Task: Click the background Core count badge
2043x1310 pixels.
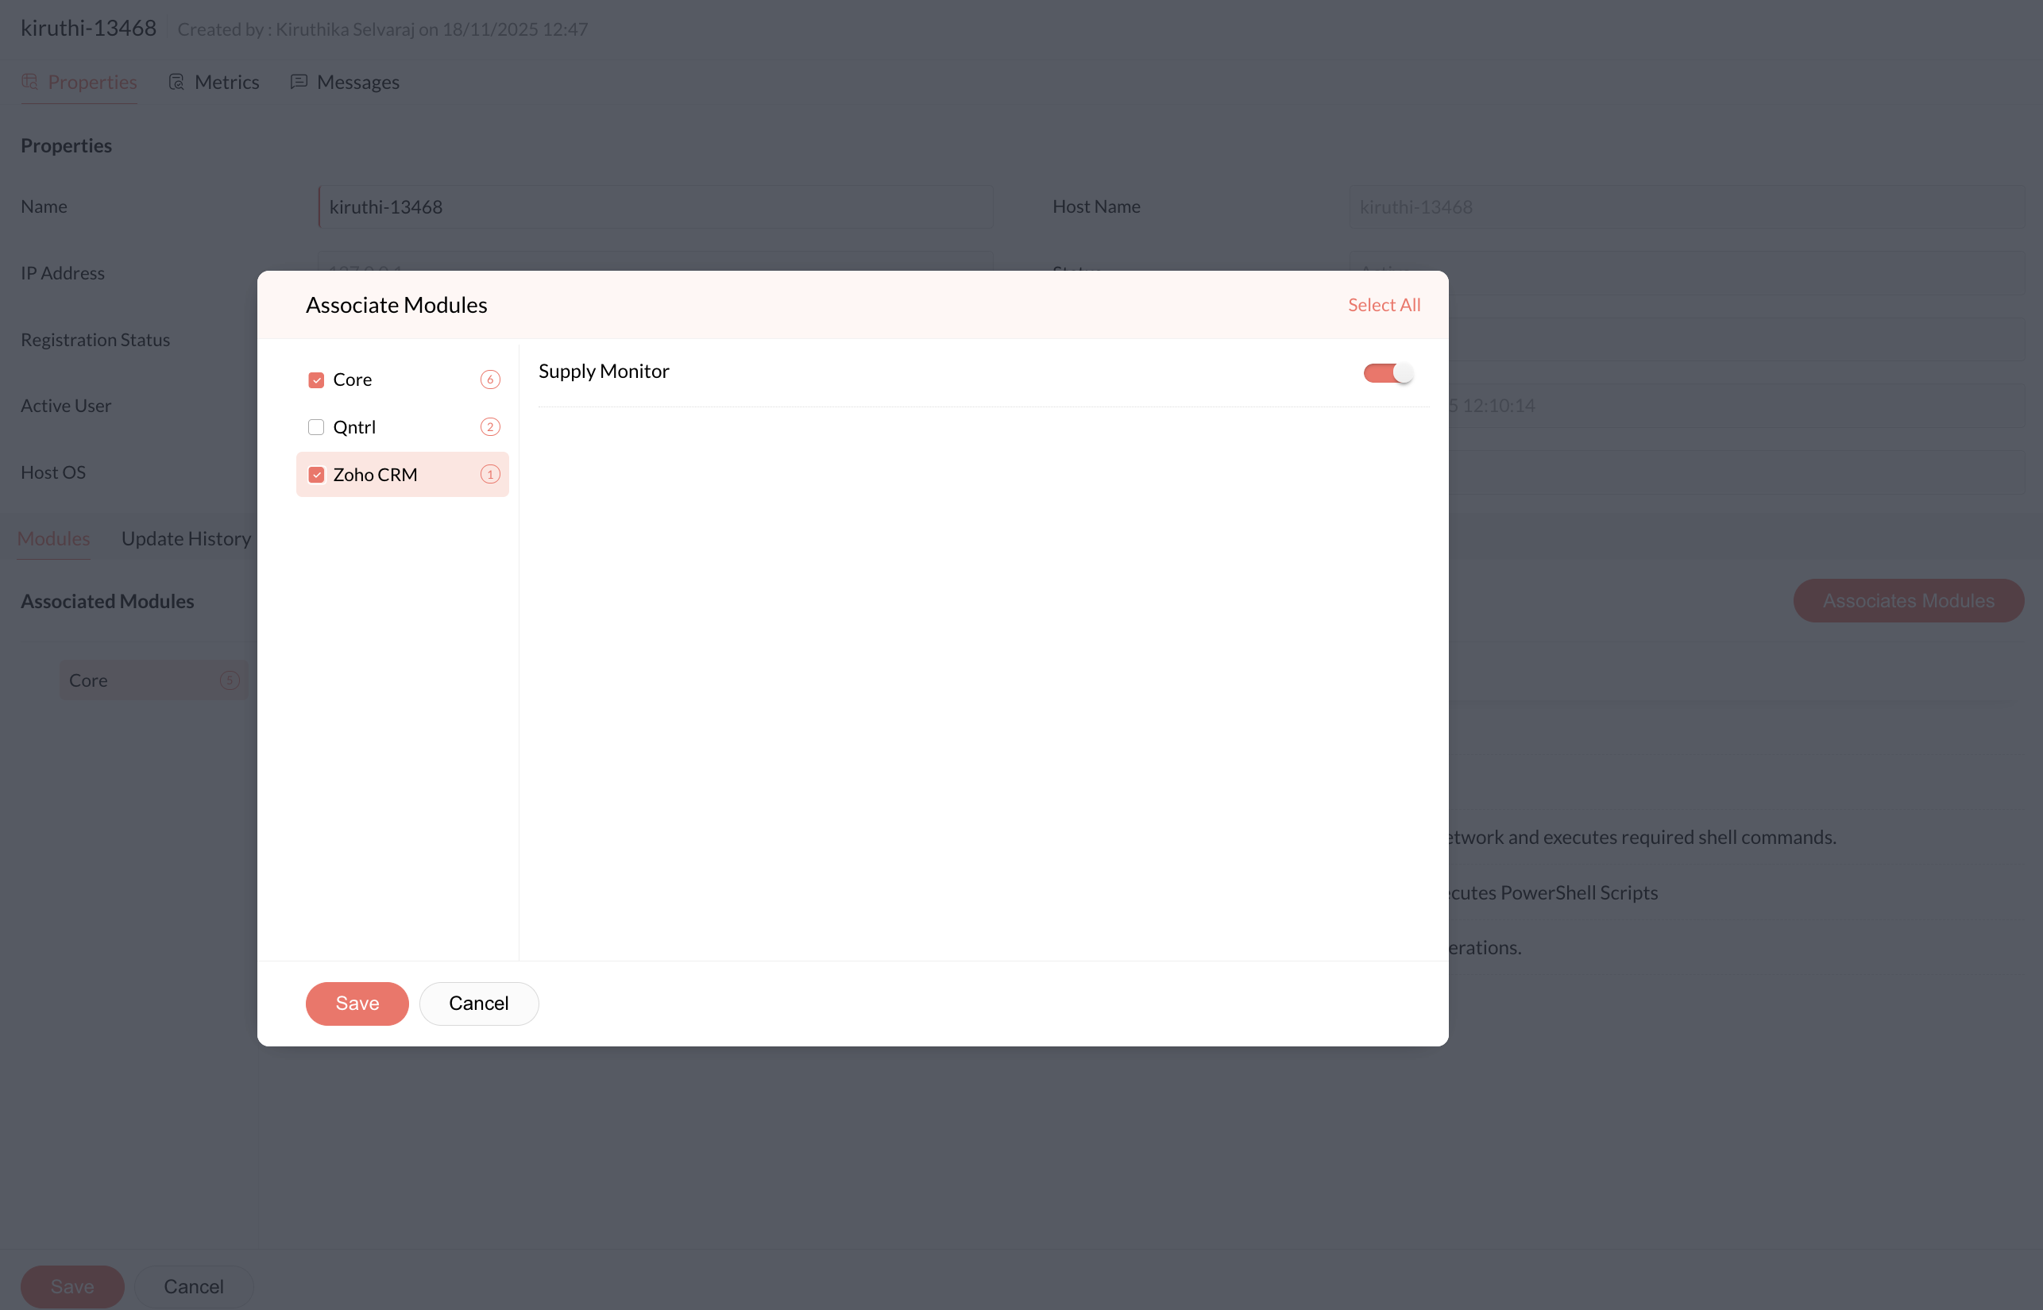Action: [x=229, y=680]
